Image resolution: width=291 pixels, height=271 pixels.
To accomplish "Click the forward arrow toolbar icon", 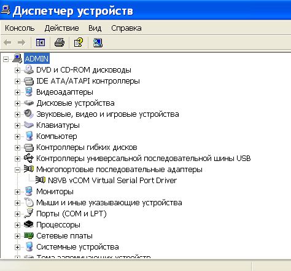I will click(x=21, y=42).
